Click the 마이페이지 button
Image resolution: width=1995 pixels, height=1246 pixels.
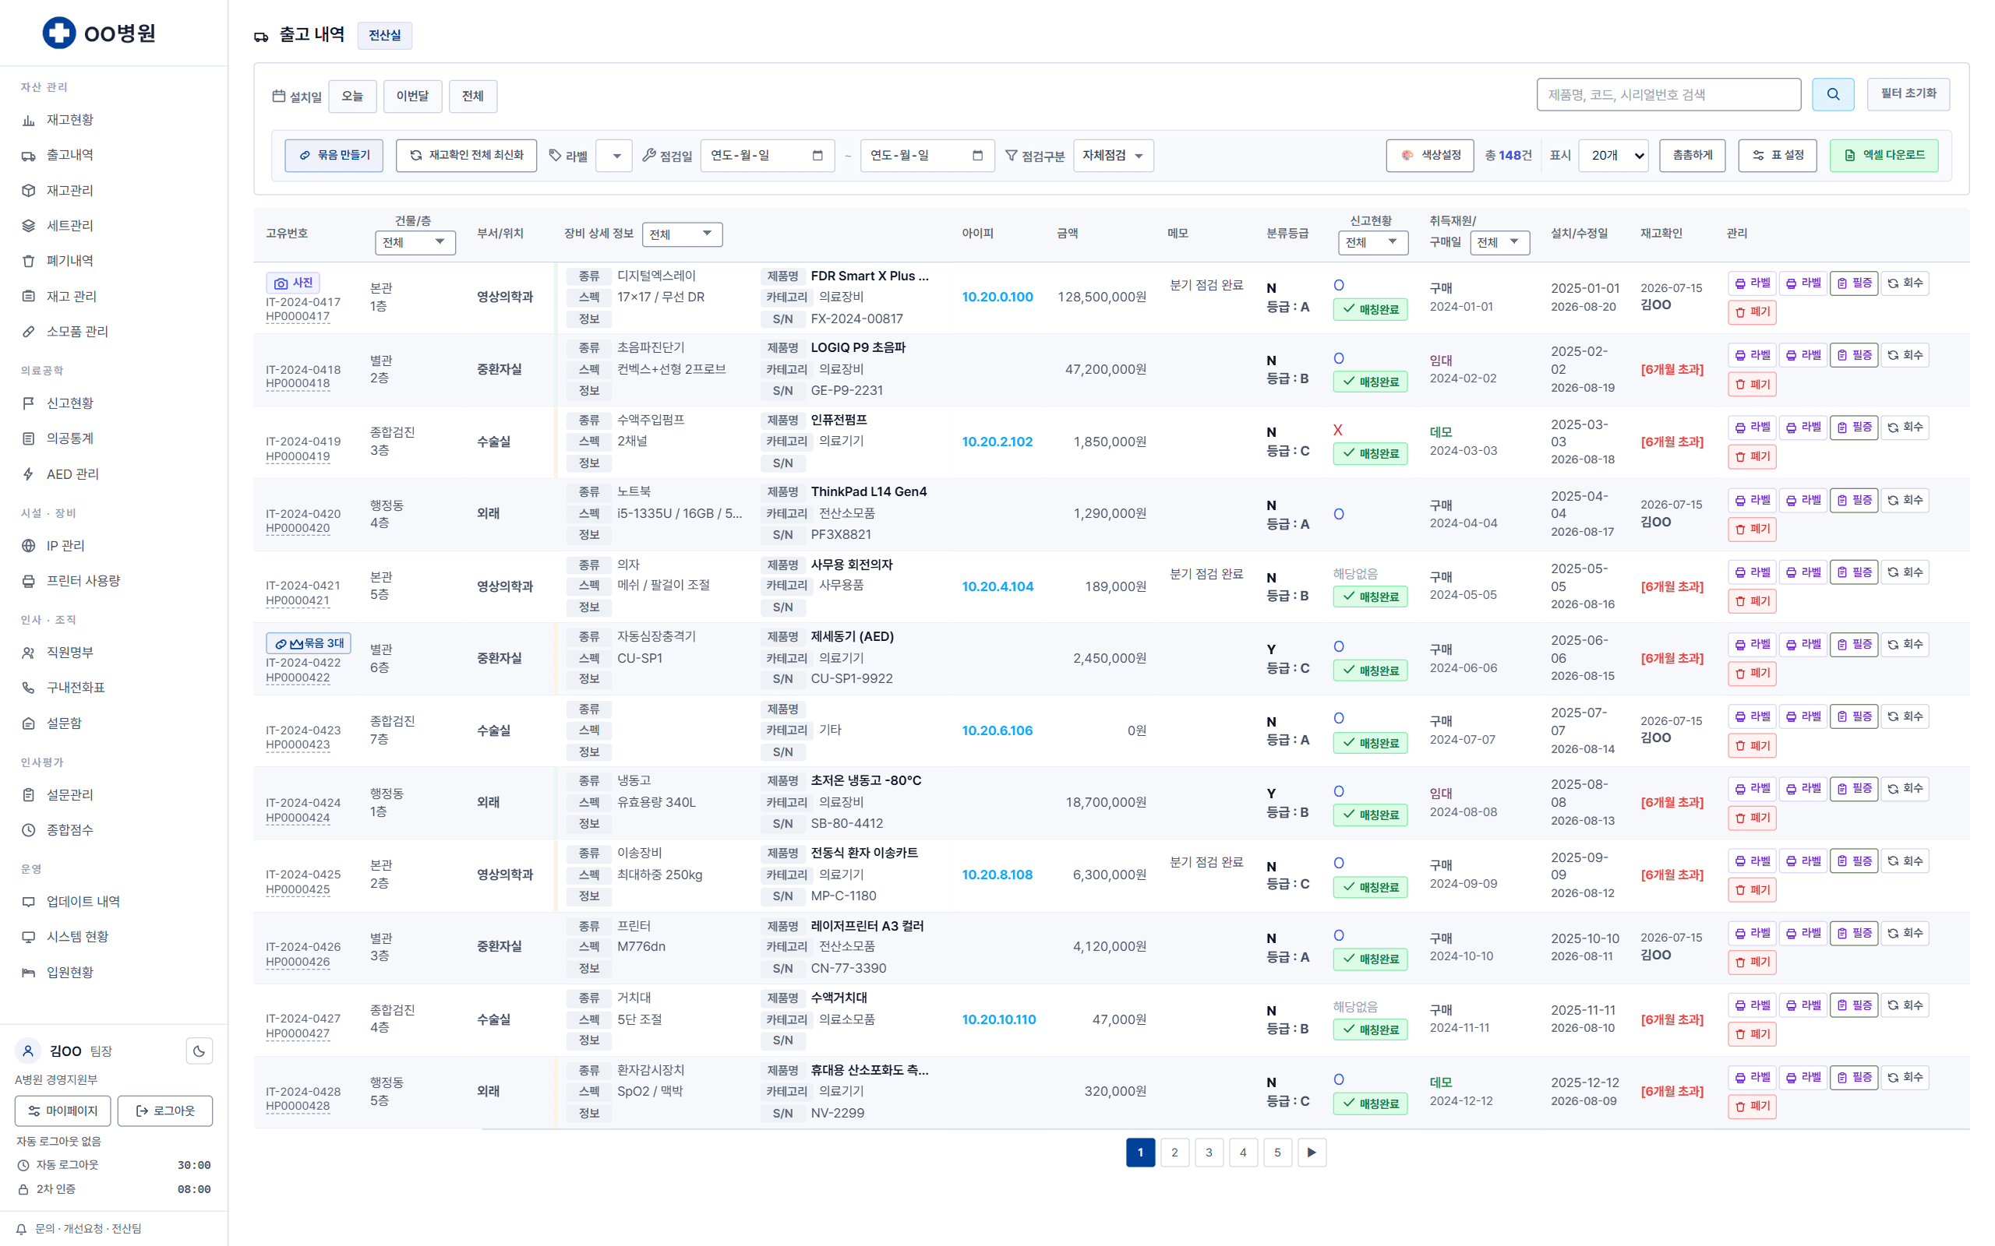coord(62,1110)
